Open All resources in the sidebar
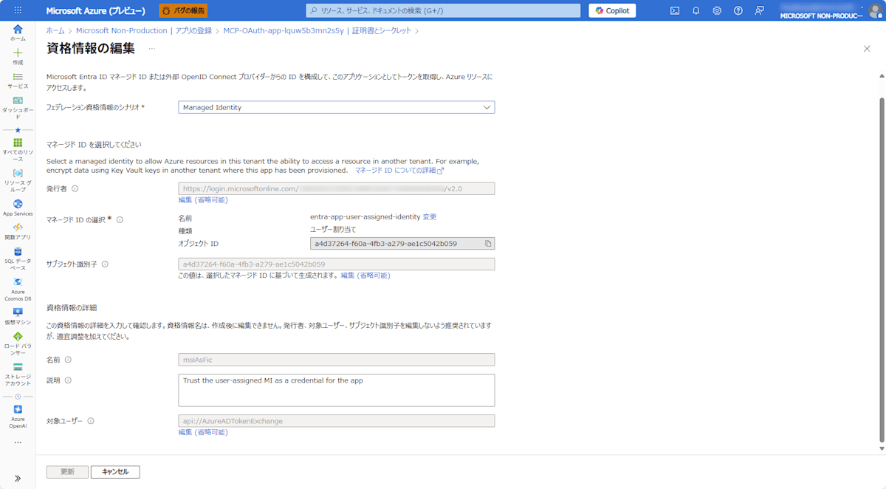This screenshot has width=886, height=489. [18, 150]
